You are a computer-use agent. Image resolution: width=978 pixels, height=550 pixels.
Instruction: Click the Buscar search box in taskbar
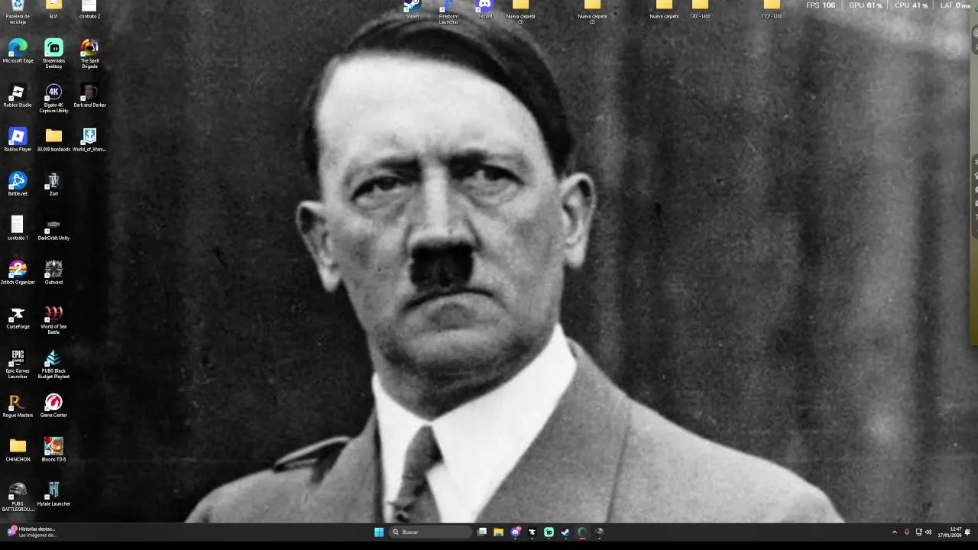click(x=430, y=532)
